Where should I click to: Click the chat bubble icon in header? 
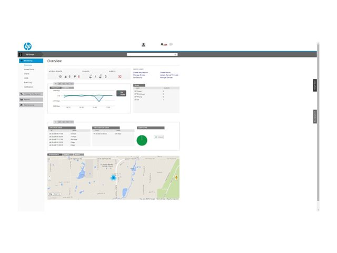point(171,45)
